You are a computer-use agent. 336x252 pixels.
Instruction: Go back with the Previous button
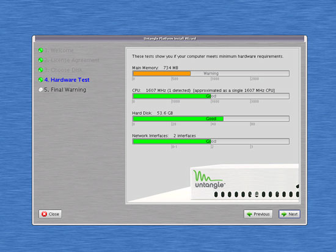(258, 214)
